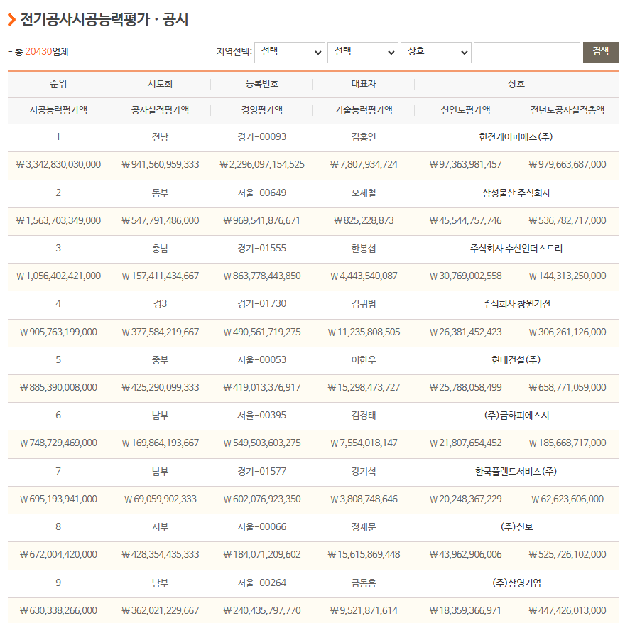Viewport: 630px width, 623px height.
Task: Click amount ₩695,193,941,000
Action: tap(58, 499)
